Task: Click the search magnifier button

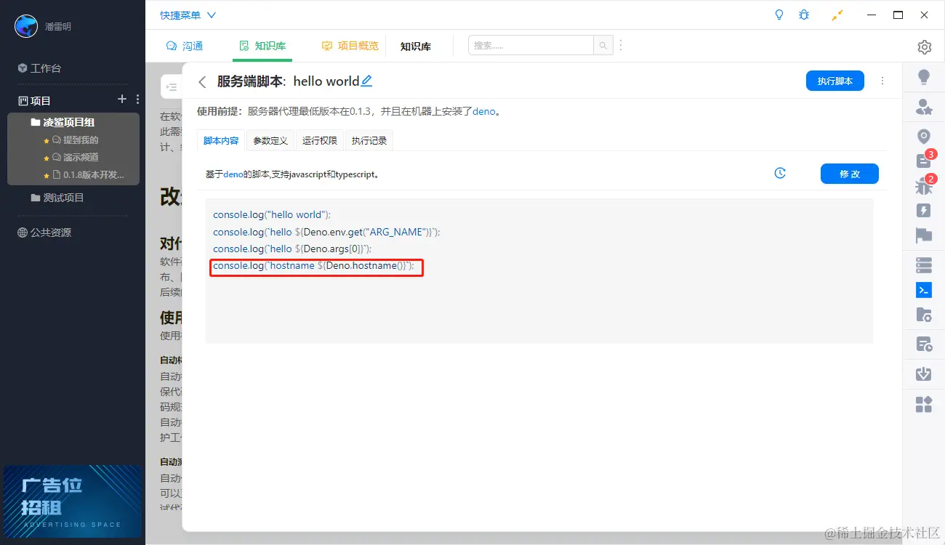Action: pyautogui.click(x=603, y=46)
